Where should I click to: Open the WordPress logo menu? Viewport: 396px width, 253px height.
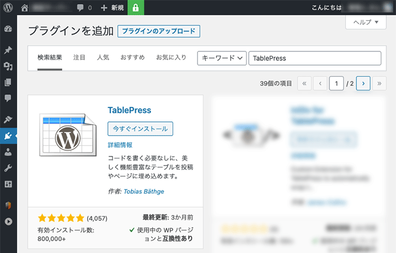(8, 7)
